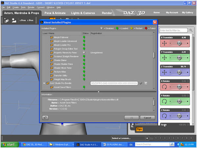Click the plugin list scroll-up arrow
Screen dimensions: 197x148
(154, 32)
